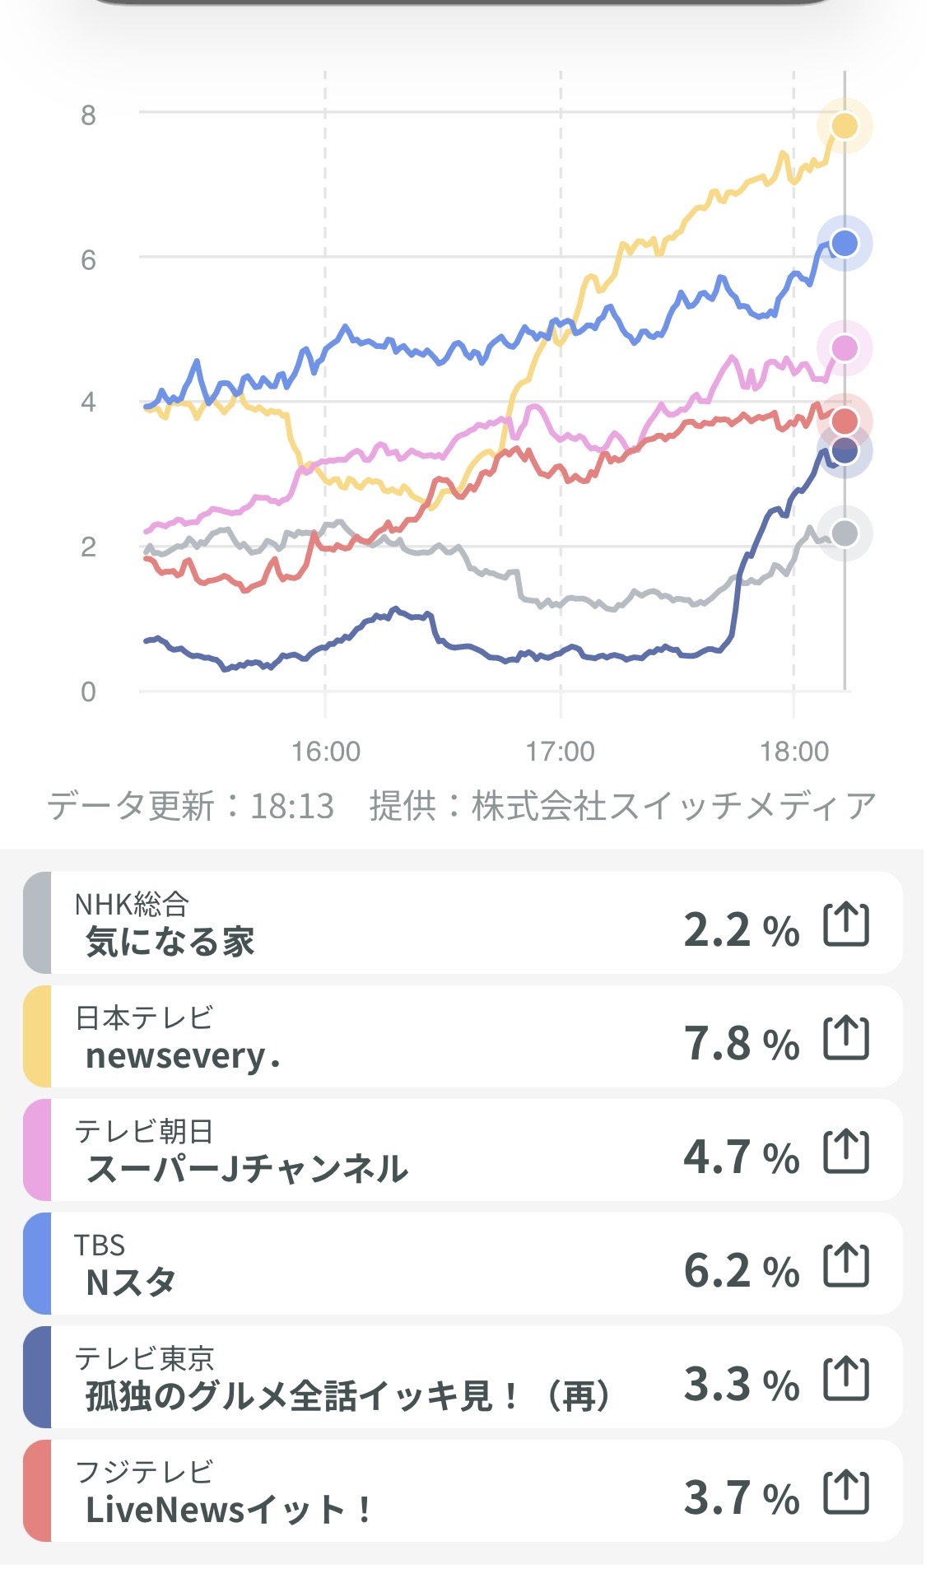926x1583 pixels.
Task: Open the スーパーJチャンネル program row
Action: click(370, 1151)
